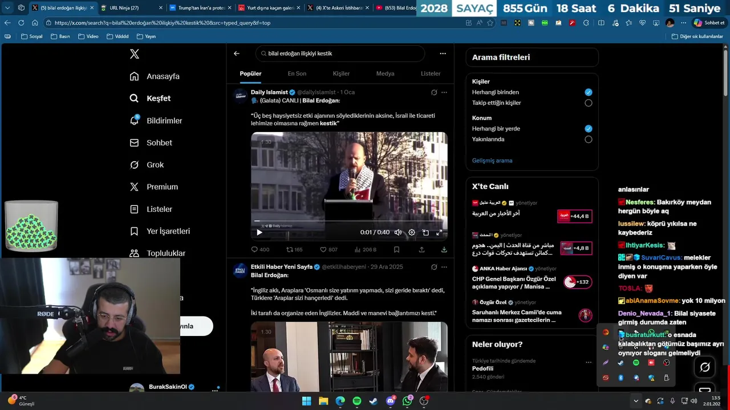The height and width of the screenshot is (410, 730).
Task: Switch to Listeler results tab
Action: pos(431,73)
